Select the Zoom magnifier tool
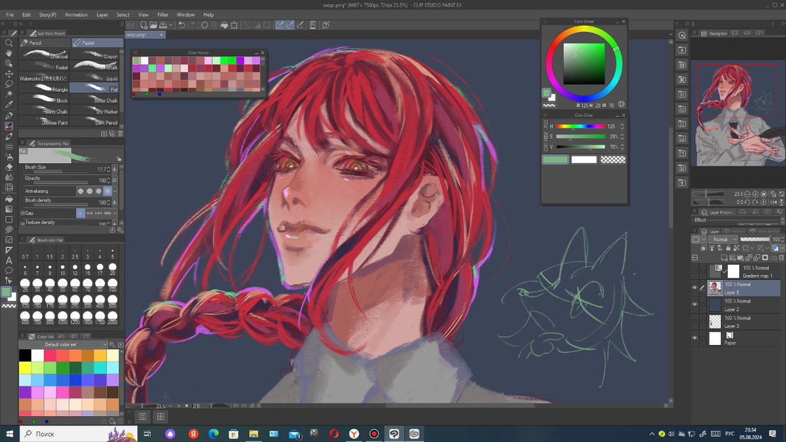This screenshot has width=786, height=442. tap(9, 43)
